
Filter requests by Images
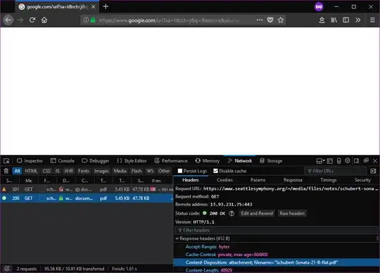[x=101, y=171]
